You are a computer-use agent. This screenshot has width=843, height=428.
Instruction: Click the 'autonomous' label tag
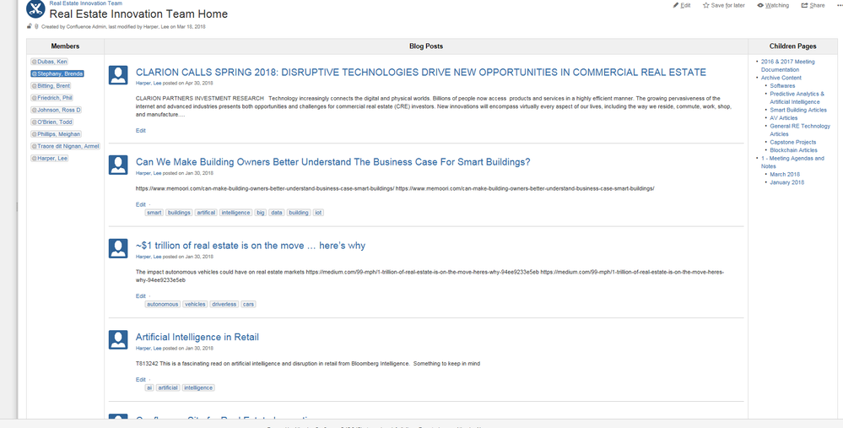(163, 305)
